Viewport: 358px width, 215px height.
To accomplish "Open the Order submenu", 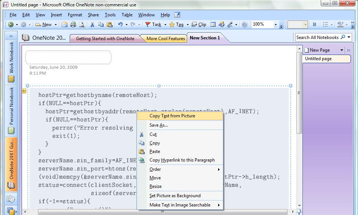I will point(180,169).
